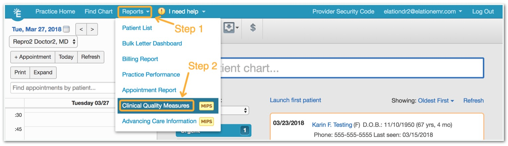The width and height of the screenshot is (508, 146).
Task: Open the calendar date picker icon
Action: (66, 29)
